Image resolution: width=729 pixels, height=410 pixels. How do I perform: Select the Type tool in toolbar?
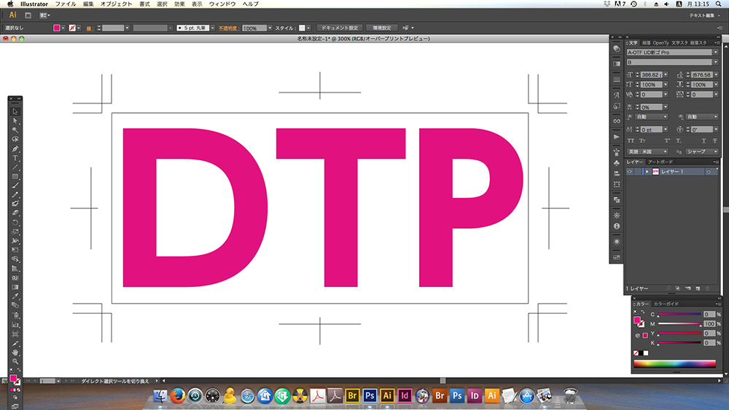coord(15,157)
